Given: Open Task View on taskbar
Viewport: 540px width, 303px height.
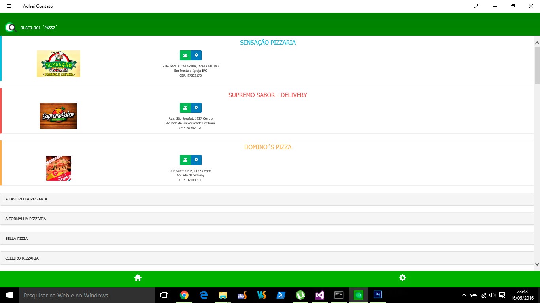Looking at the screenshot, I should tap(164, 295).
